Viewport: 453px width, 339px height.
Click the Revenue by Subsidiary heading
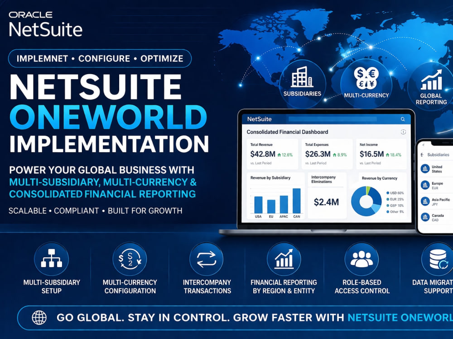click(x=270, y=178)
